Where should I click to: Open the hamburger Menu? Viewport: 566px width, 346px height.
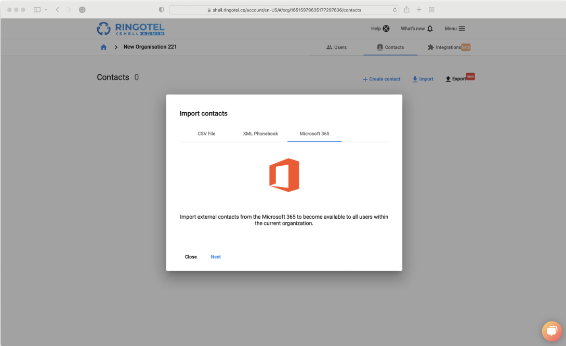point(455,29)
